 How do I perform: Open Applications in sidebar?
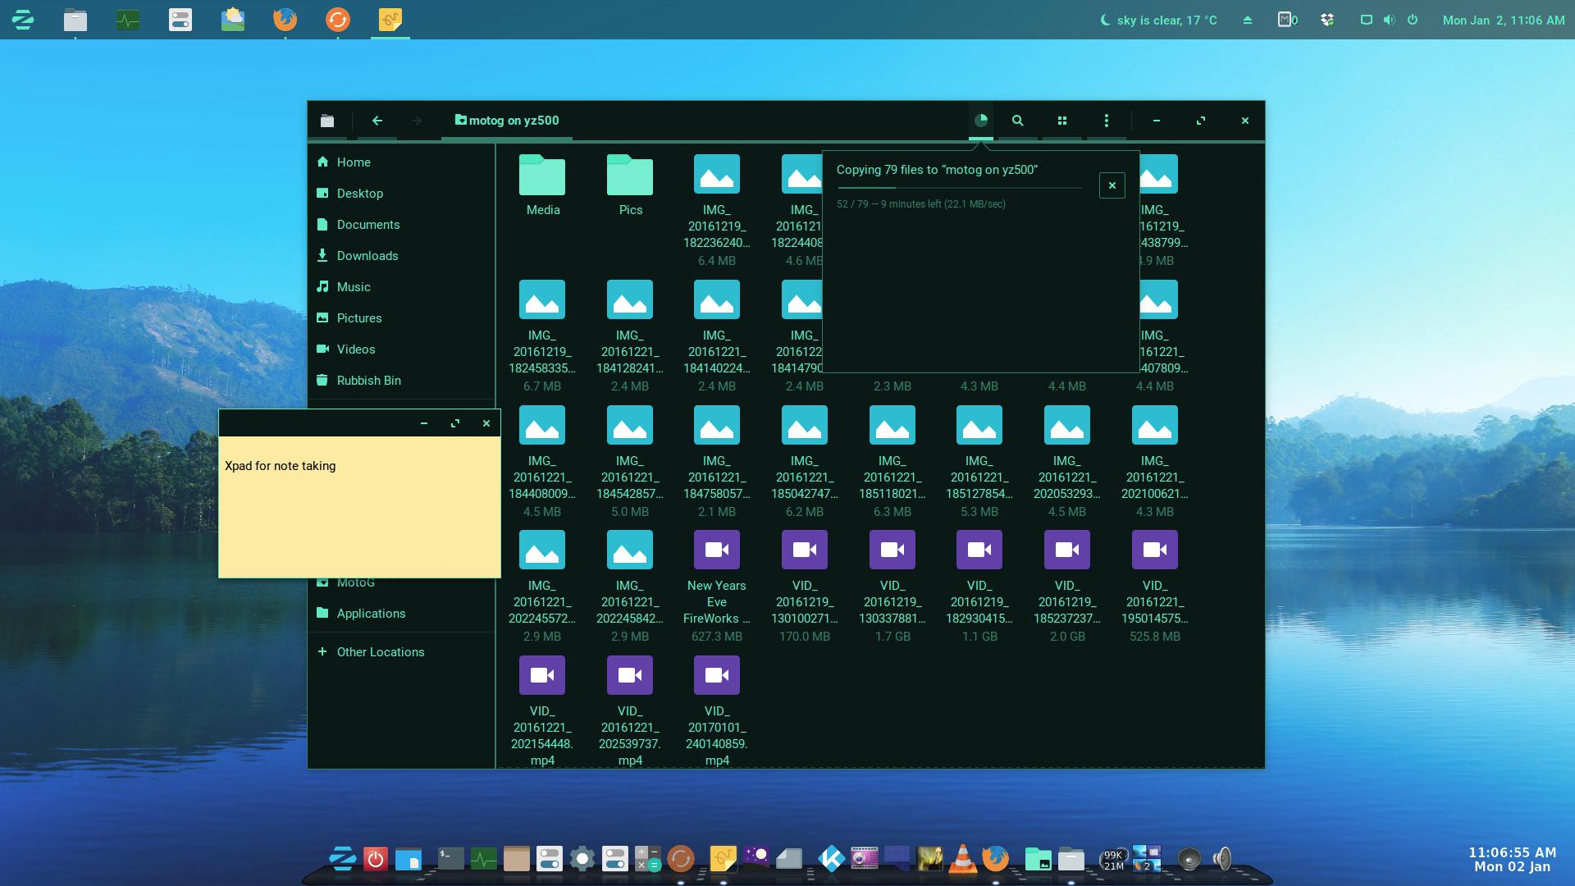pyautogui.click(x=370, y=614)
